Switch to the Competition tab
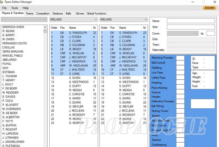Screen dimensions: 219x147 [43, 14]
